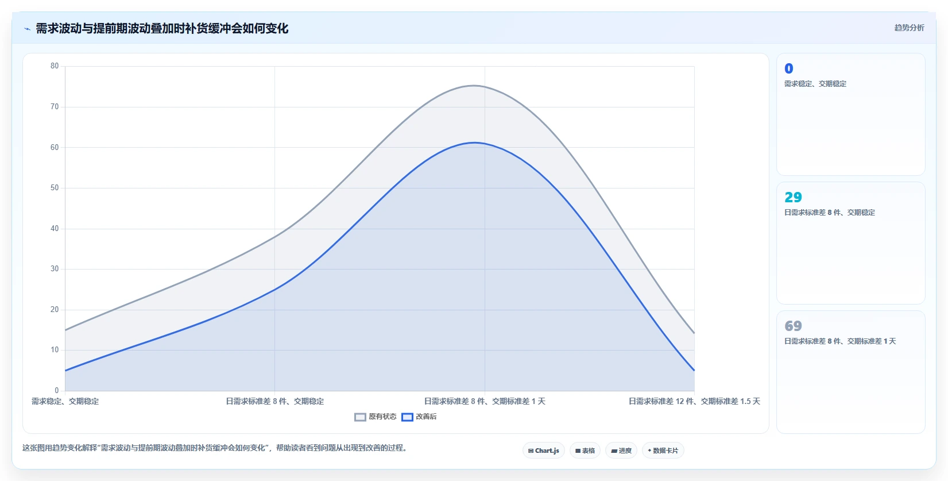The height and width of the screenshot is (481, 948).
Task: Click the chart icon in the Chart.js tag
Action: pos(531,451)
